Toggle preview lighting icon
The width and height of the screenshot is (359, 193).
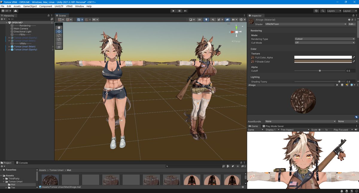(x=347, y=85)
